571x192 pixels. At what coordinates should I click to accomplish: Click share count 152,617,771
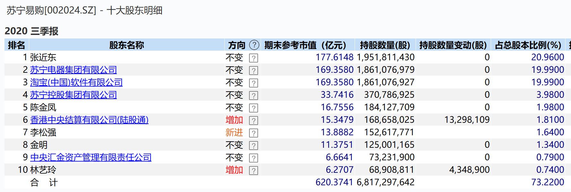[389, 132]
